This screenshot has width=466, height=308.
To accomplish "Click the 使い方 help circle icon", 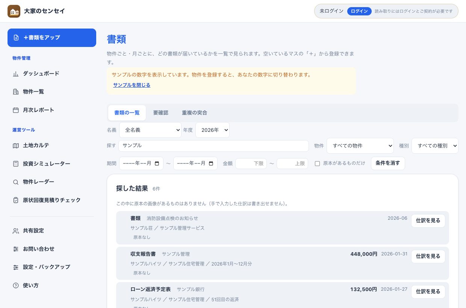I will click(x=16, y=285).
